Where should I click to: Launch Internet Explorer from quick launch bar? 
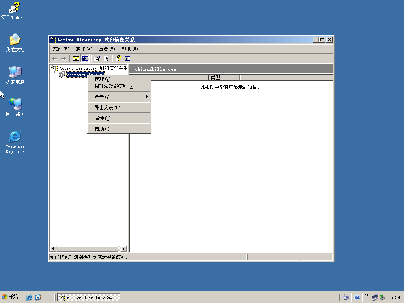29,297
